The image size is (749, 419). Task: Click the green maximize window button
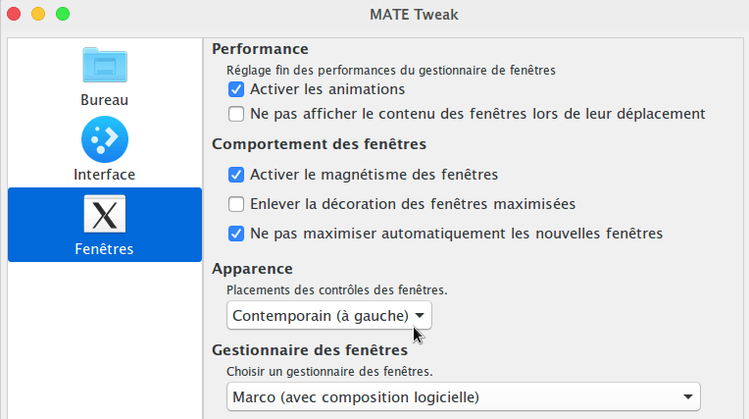[x=63, y=14]
